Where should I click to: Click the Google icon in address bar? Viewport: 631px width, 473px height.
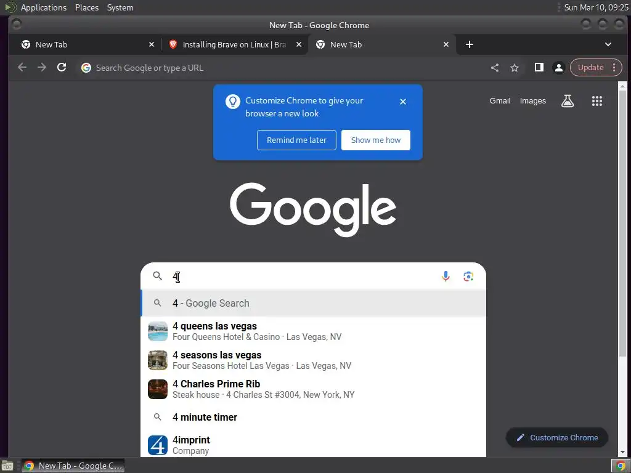(86, 68)
